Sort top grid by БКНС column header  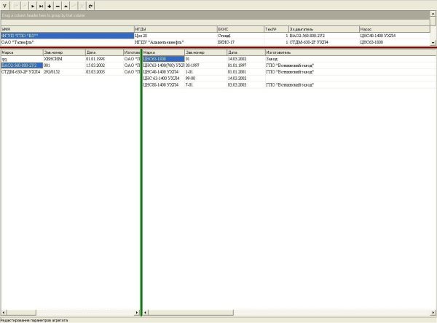click(x=240, y=29)
